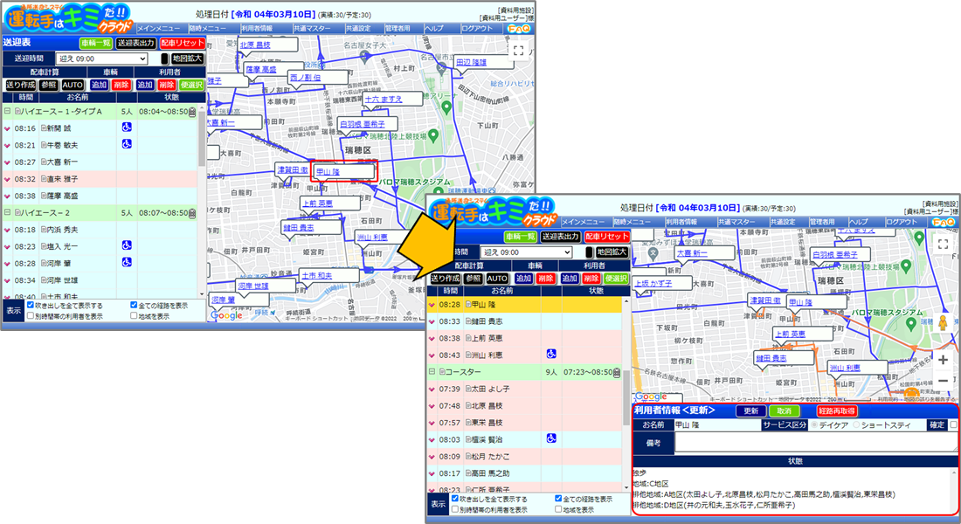Image resolution: width=961 pixels, height=524 pixels.
Task: Open 随時メニュー in the back window
Action: [206, 28]
